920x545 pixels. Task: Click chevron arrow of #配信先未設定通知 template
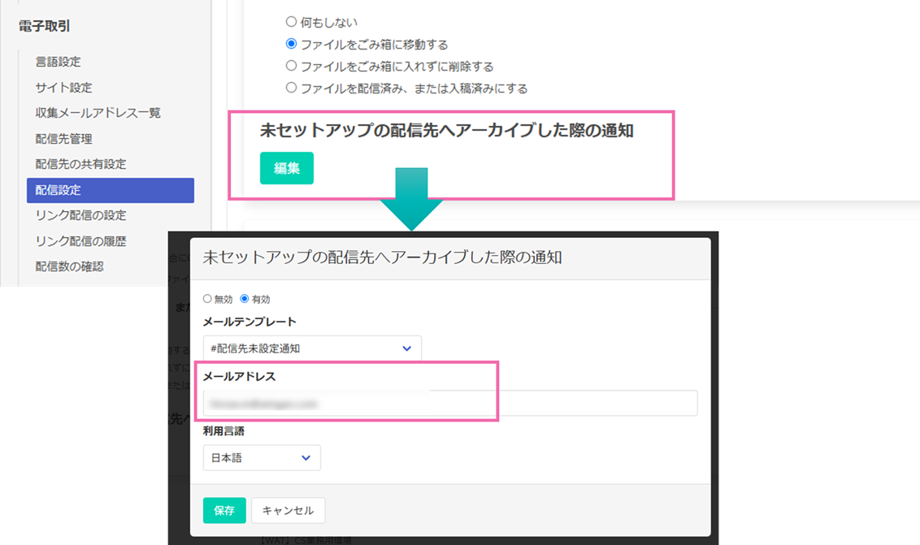pyautogui.click(x=407, y=348)
